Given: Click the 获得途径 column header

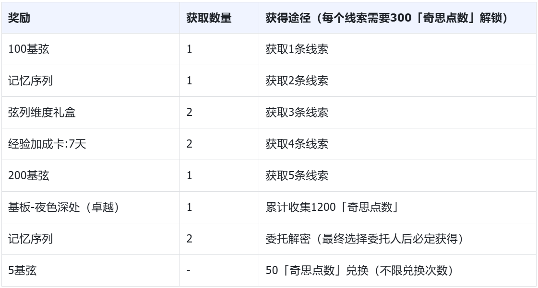Looking at the screenshot, I should (397, 18).
